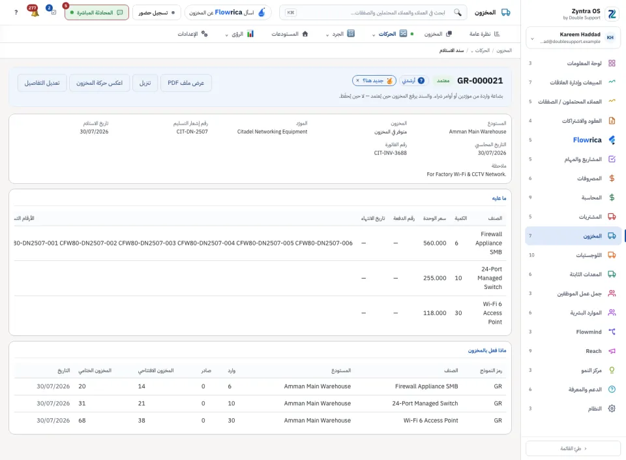Switch to the نظرة عامة overview tab
Image resolution: width=626 pixels, height=460 pixels.
(x=484, y=34)
